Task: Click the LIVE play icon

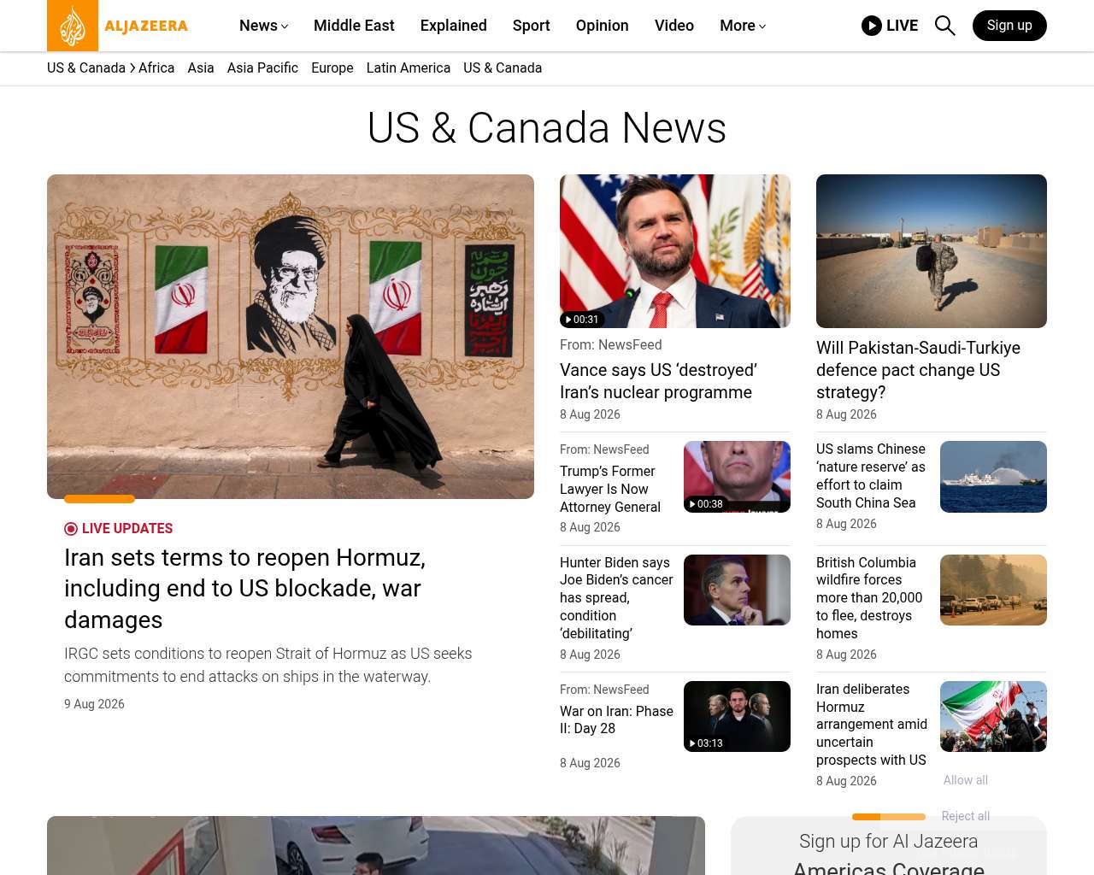Action: click(872, 26)
